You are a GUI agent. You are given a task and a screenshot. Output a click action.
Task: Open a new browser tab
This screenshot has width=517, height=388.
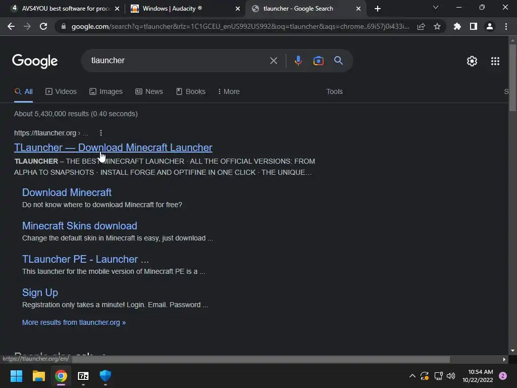click(x=378, y=9)
